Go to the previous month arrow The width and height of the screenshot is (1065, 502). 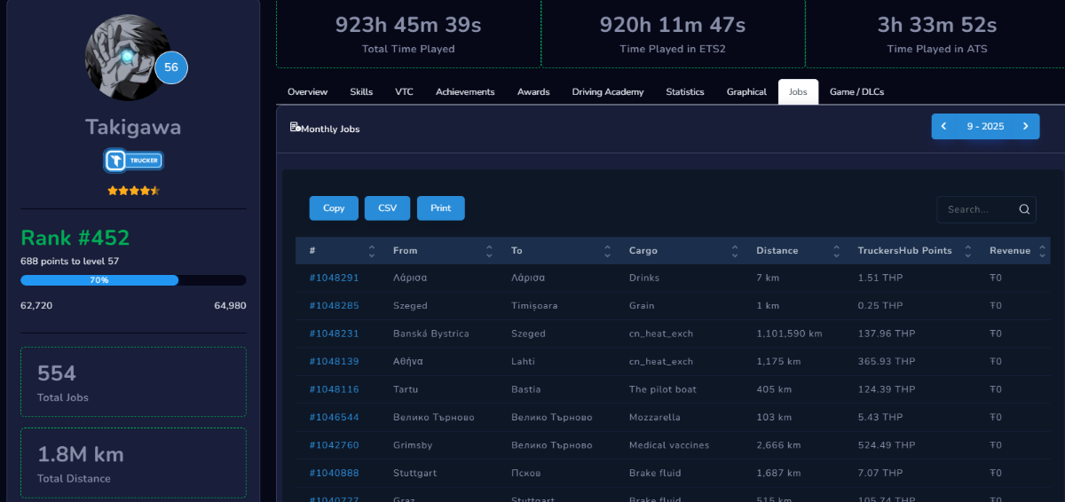pyautogui.click(x=944, y=127)
